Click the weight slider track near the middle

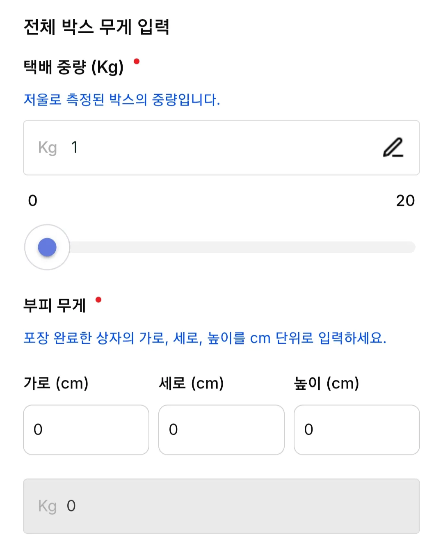[221, 247]
